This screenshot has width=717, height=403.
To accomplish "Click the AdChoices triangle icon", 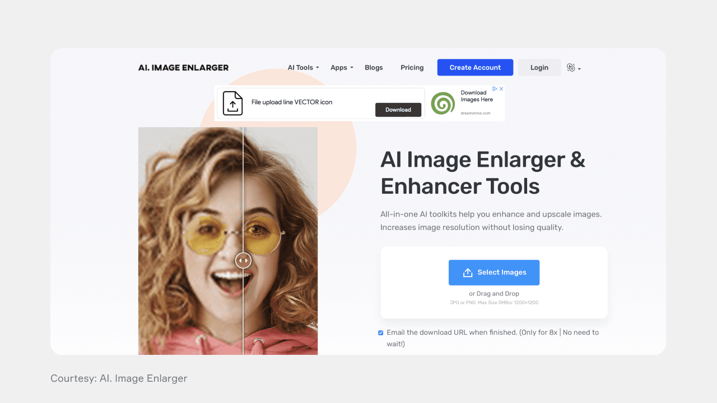I will point(495,88).
